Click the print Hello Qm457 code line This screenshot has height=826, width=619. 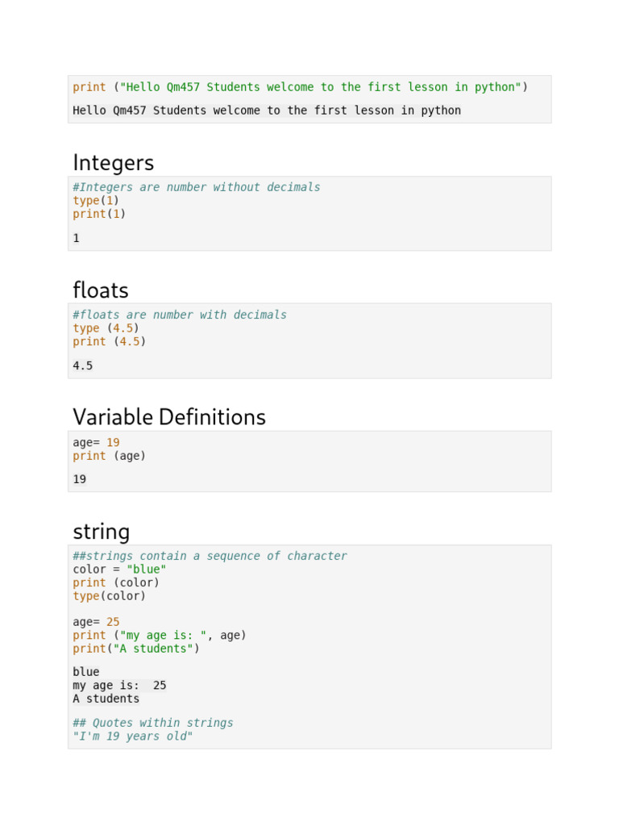[x=300, y=87]
